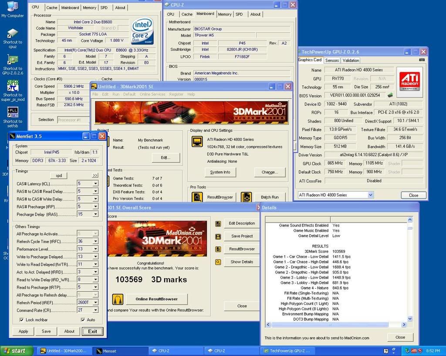Switch to the Validation tab in GPU-Z

point(351,60)
